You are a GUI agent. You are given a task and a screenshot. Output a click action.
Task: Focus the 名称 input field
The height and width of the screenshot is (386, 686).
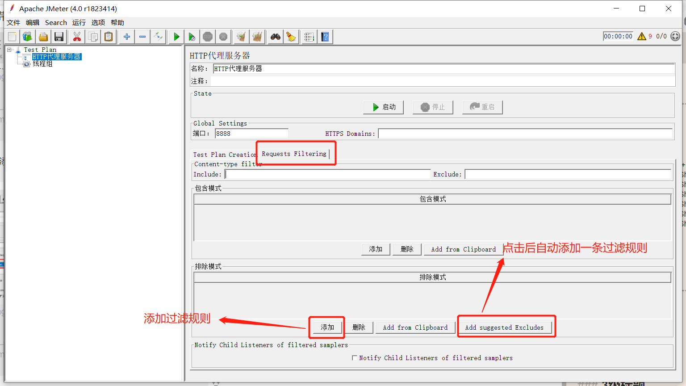point(443,69)
